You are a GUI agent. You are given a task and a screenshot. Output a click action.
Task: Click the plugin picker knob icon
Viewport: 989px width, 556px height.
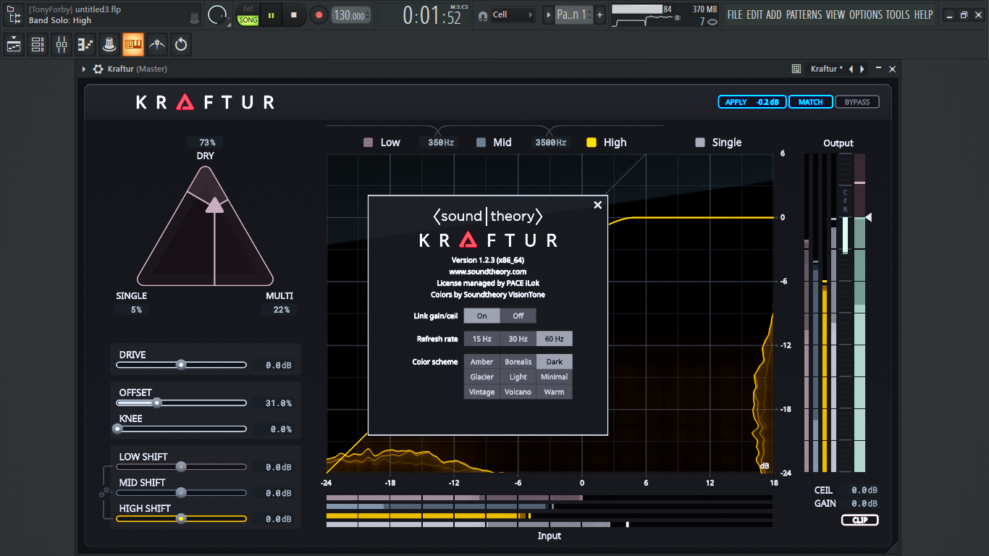click(109, 45)
